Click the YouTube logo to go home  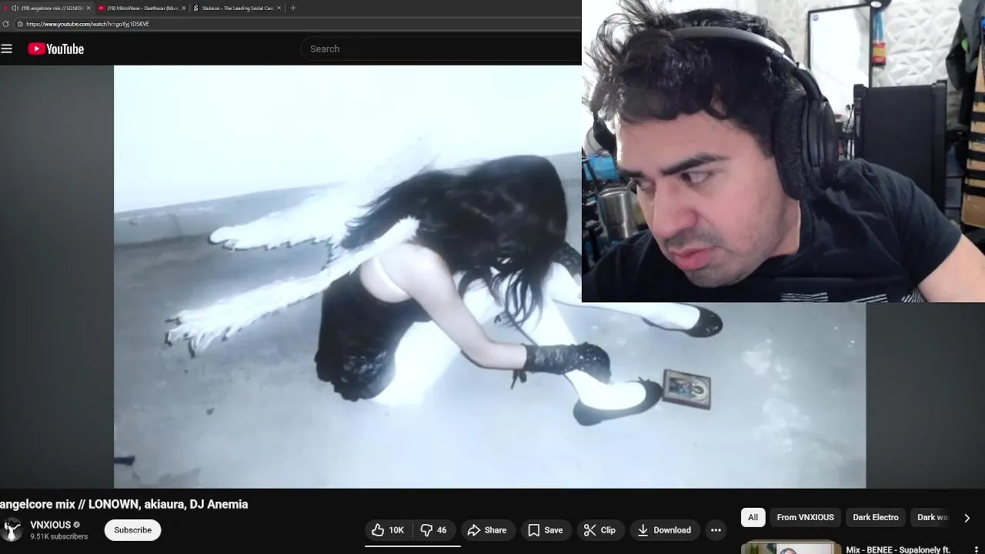[x=55, y=48]
